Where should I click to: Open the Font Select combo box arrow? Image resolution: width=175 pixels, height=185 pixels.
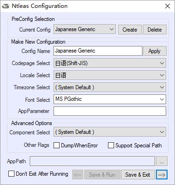point(162,99)
